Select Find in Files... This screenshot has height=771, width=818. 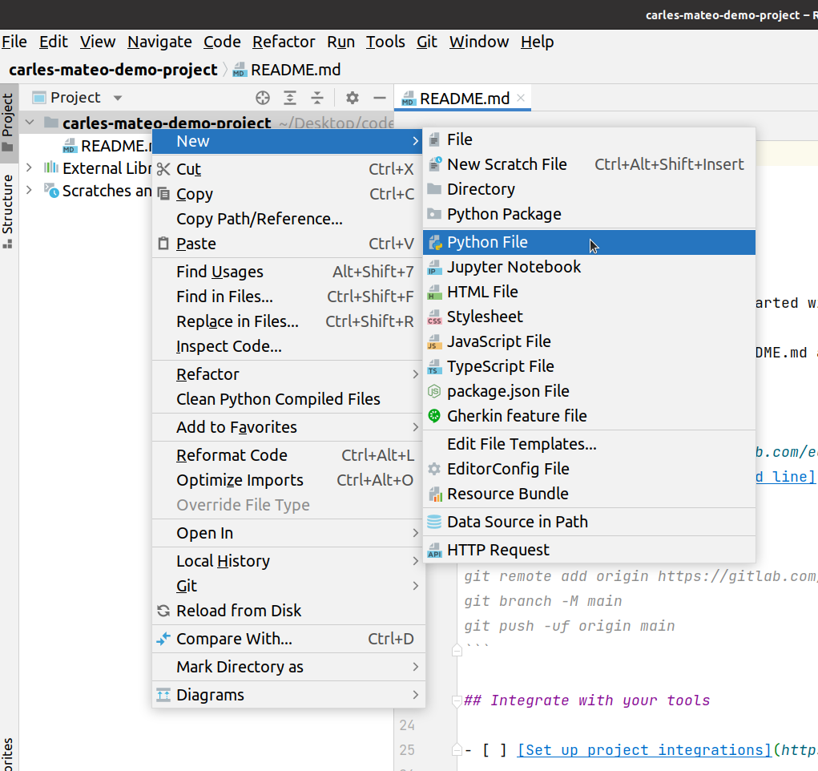[x=288, y=297]
